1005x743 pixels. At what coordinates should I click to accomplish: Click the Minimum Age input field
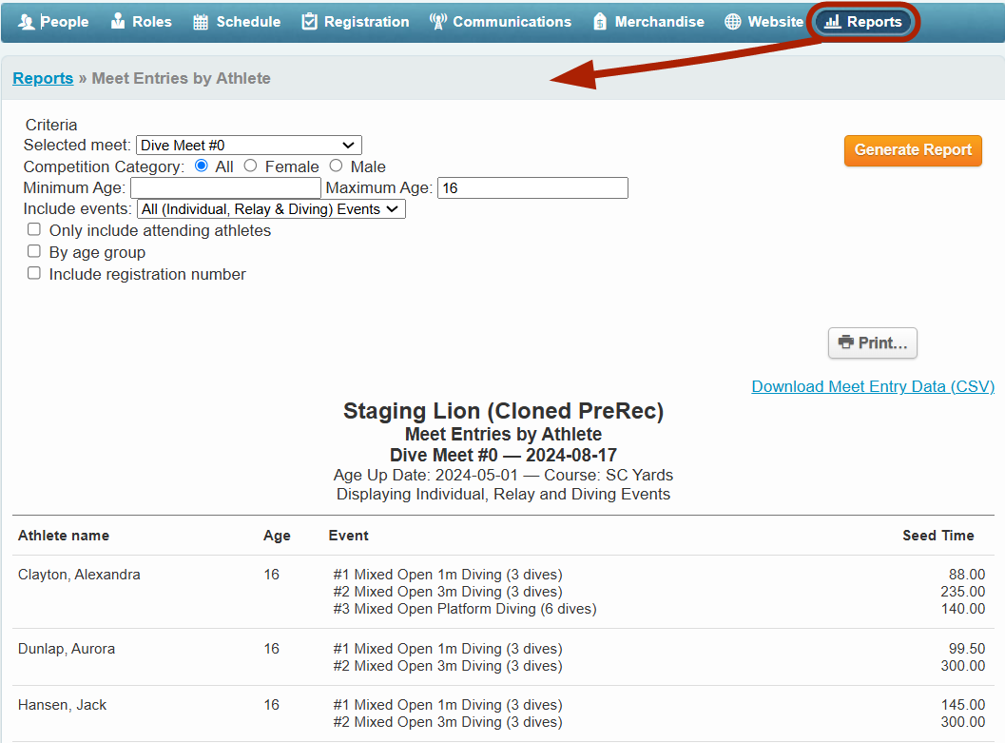[x=225, y=188]
